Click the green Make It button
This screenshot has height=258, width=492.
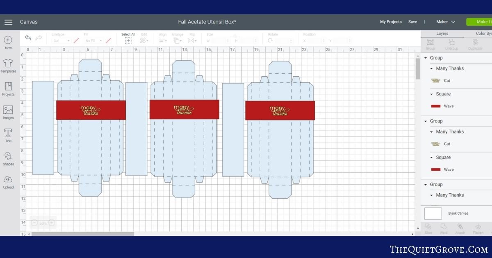click(479, 22)
